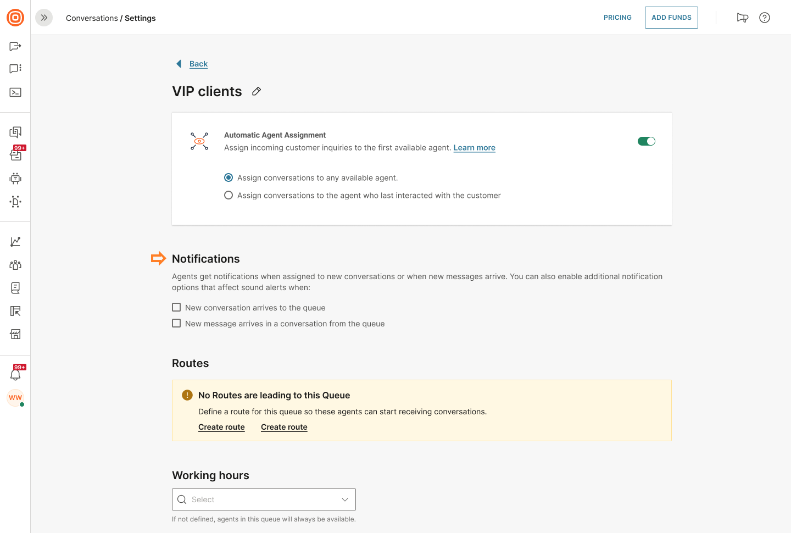
Task: Open the help question mark icon
Action: click(x=764, y=18)
